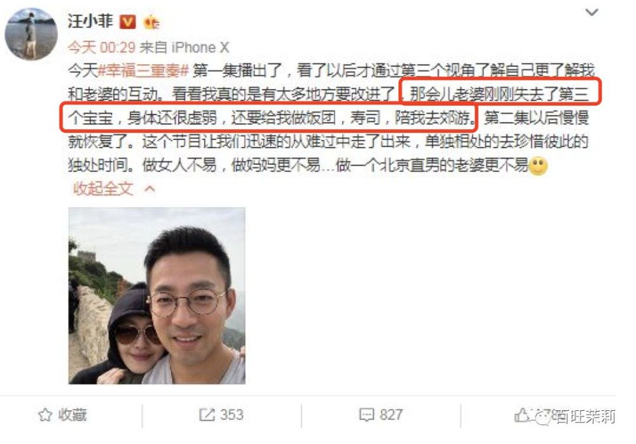
Task: Open reposts count 353
Action: (x=232, y=415)
